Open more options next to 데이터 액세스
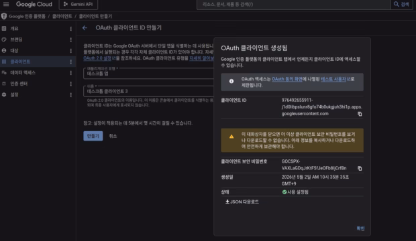Screen dimensions: 416x241 [x=71, y=73]
